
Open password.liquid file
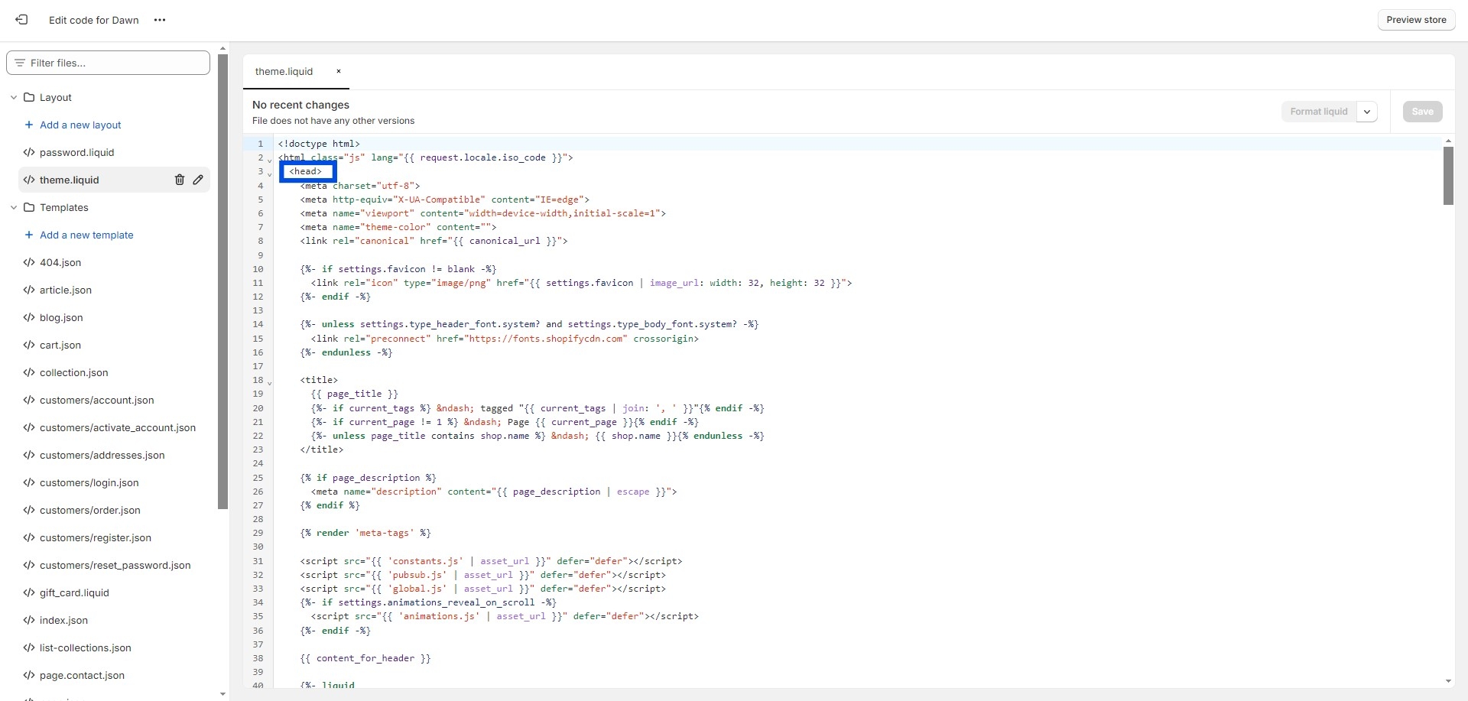pos(76,152)
